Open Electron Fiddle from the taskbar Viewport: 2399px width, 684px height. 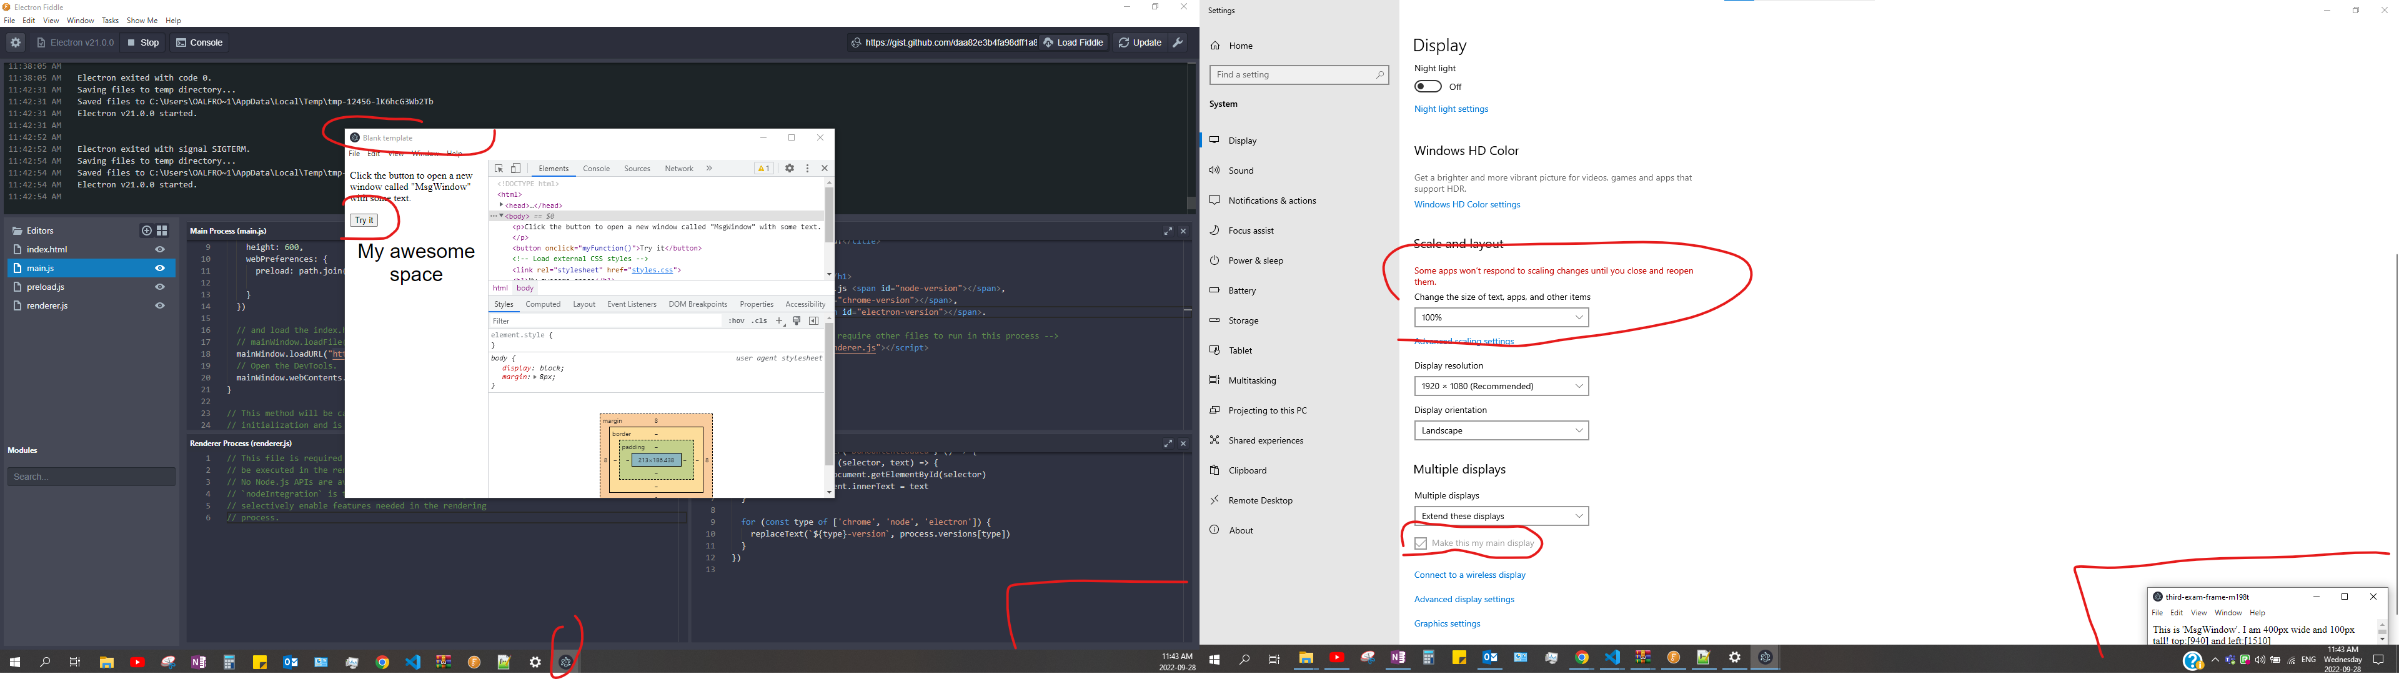tap(565, 662)
